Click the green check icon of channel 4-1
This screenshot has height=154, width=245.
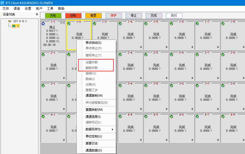[43, 117]
